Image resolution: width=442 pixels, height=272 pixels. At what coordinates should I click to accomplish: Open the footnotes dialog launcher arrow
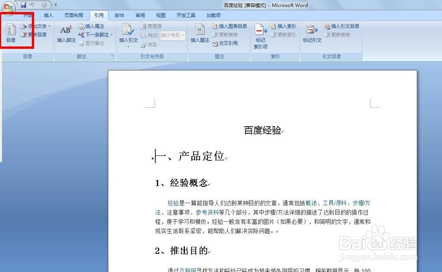(113, 55)
